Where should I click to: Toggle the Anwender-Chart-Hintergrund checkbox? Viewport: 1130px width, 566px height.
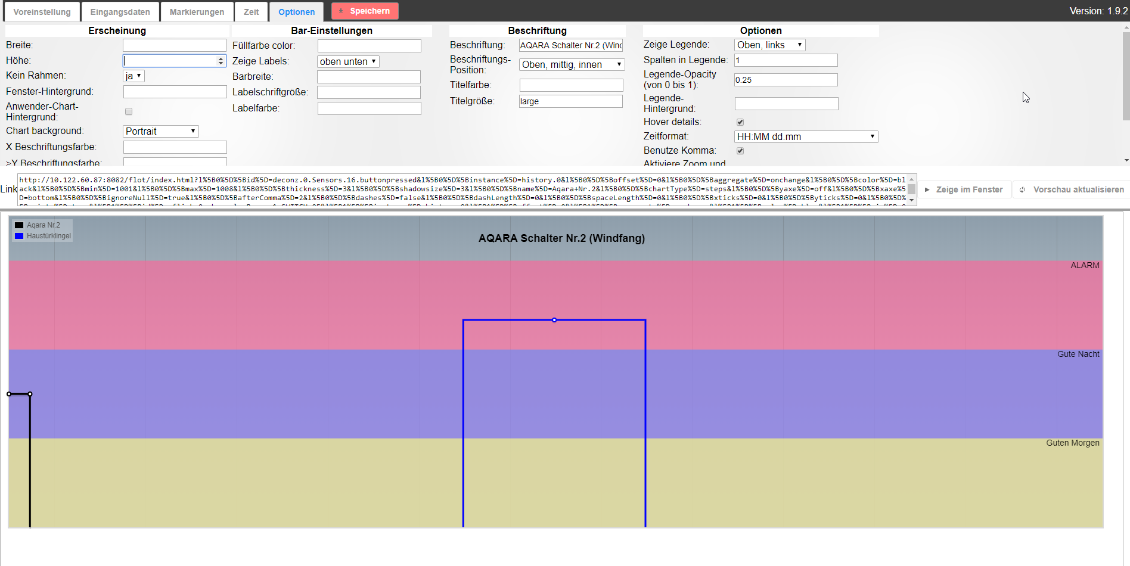coord(129,111)
